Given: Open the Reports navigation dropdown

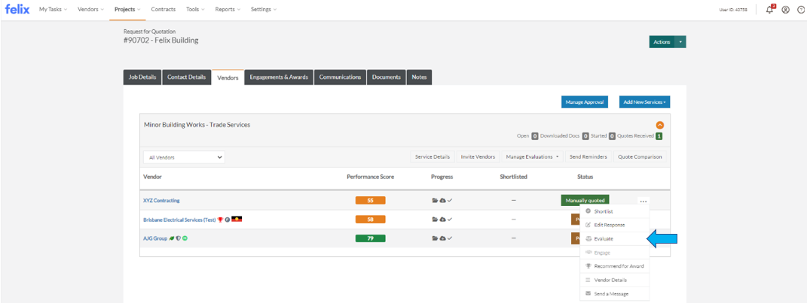Looking at the screenshot, I should (x=228, y=9).
